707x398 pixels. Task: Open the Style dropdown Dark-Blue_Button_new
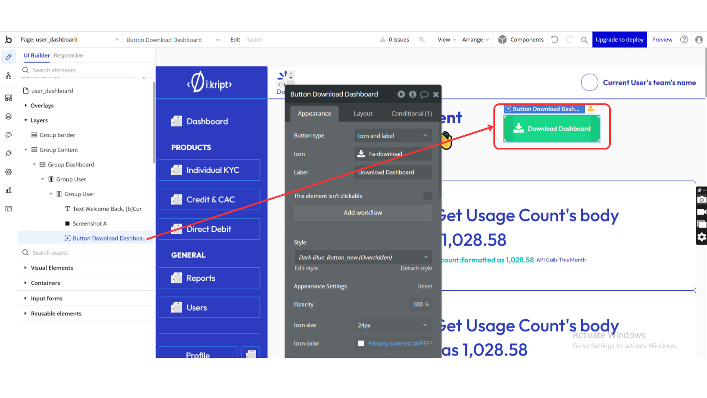point(363,258)
